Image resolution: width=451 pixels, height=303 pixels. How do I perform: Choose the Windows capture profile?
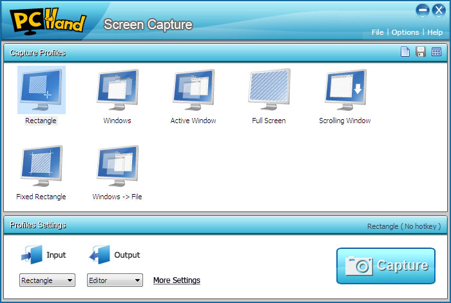117,90
